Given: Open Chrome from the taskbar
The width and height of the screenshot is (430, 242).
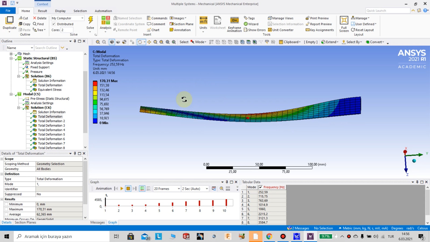Looking at the screenshot, I should point(269,236).
